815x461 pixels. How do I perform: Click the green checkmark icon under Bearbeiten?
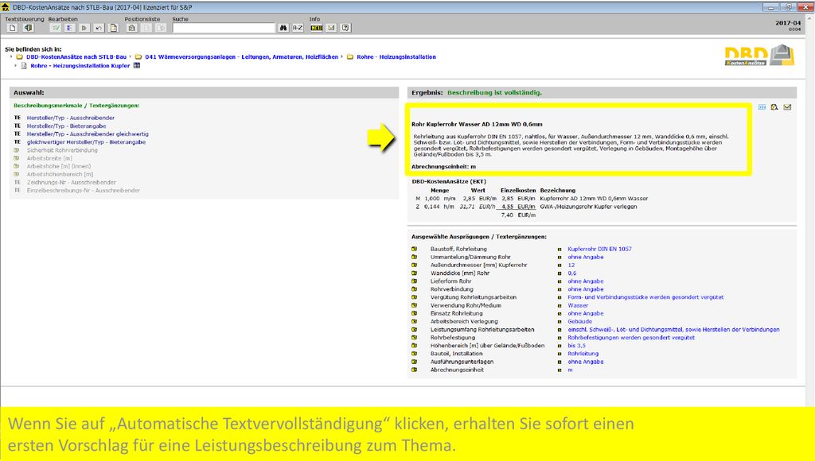(x=55, y=28)
